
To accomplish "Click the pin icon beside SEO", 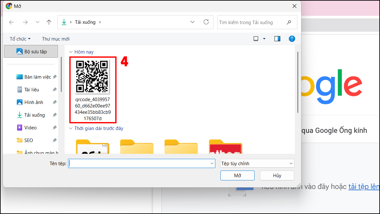I will (54, 140).
